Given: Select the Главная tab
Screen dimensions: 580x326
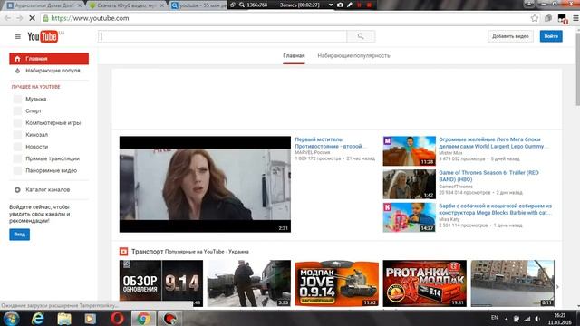Looking at the screenshot, I should [x=294, y=56].
